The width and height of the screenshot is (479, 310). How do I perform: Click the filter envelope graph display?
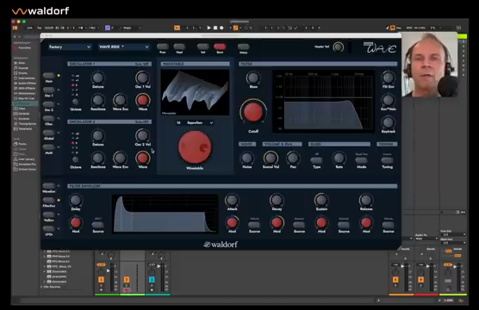(x=165, y=214)
